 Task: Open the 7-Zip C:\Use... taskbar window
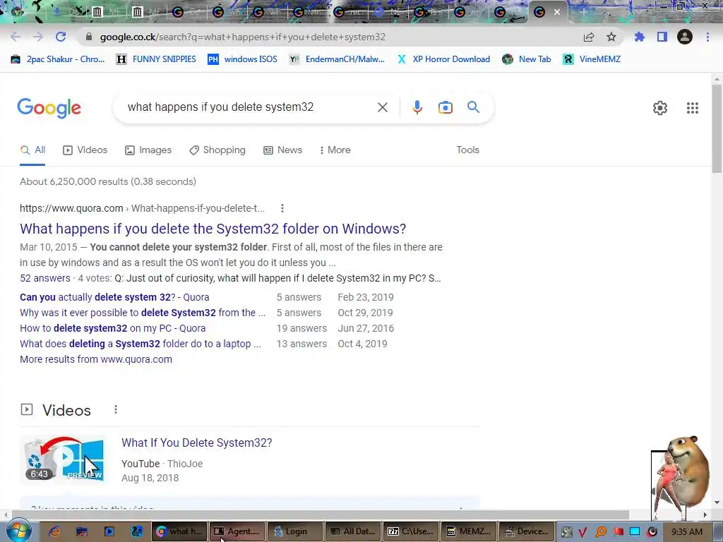click(412, 531)
